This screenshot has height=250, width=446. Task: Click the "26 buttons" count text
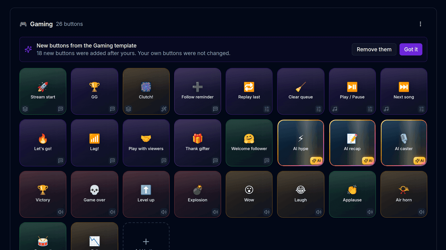69,24
